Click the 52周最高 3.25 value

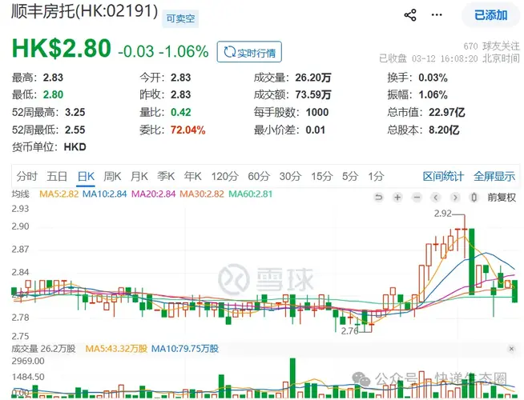coord(75,112)
